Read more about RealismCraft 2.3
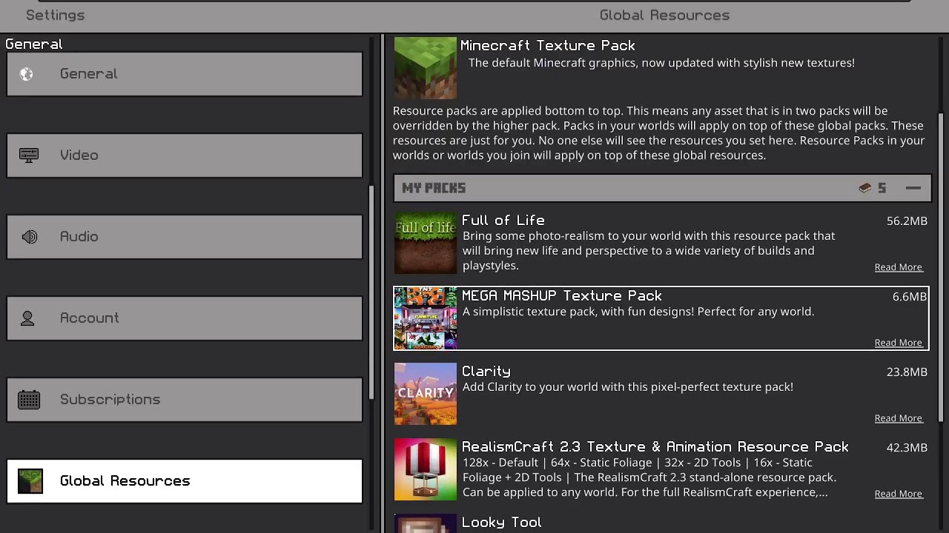 pyautogui.click(x=899, y=494)
